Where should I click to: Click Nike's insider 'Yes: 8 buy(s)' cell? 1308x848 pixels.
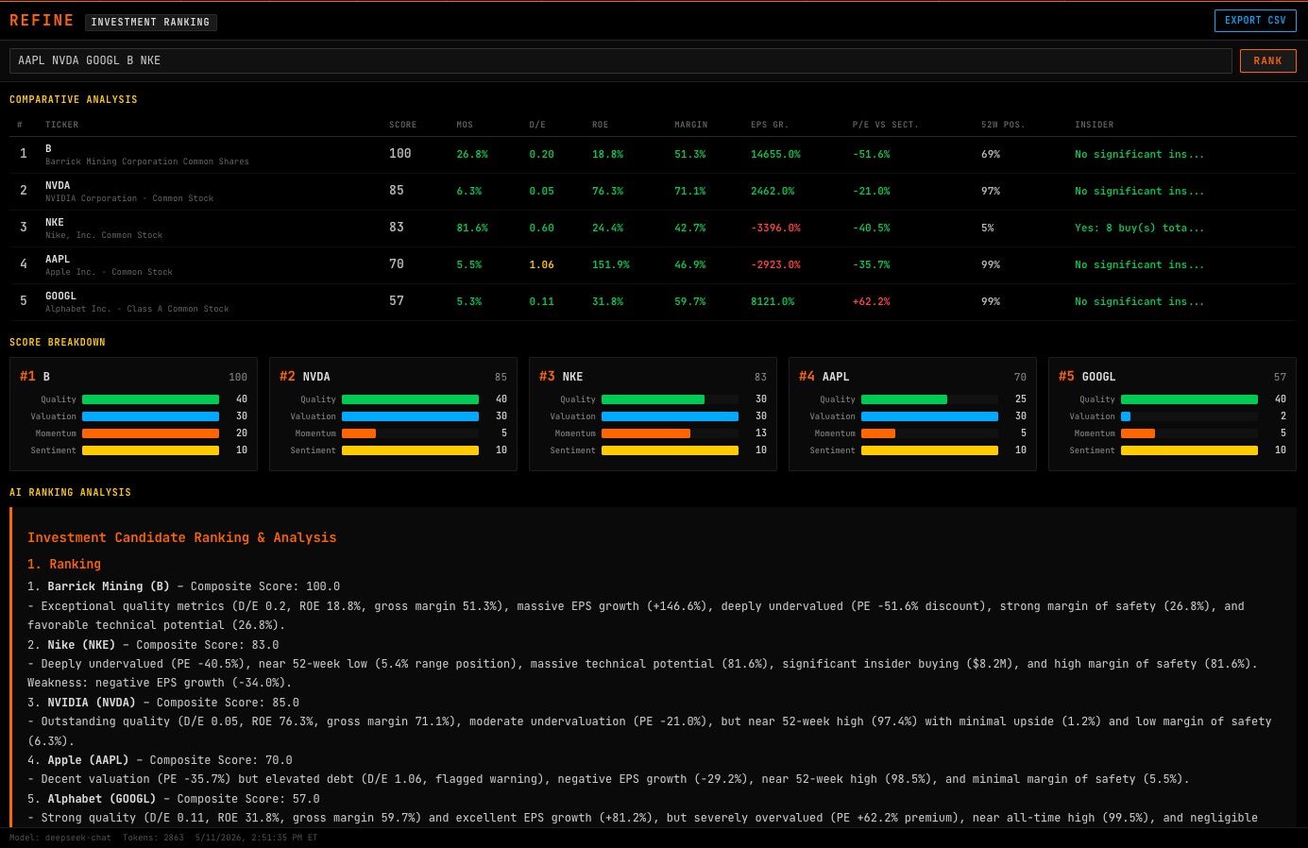(x=1139, y=228)
